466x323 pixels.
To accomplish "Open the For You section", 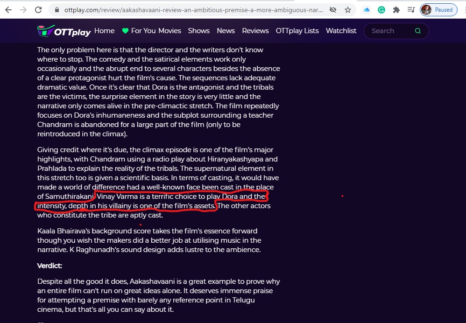I will [143, 31].
